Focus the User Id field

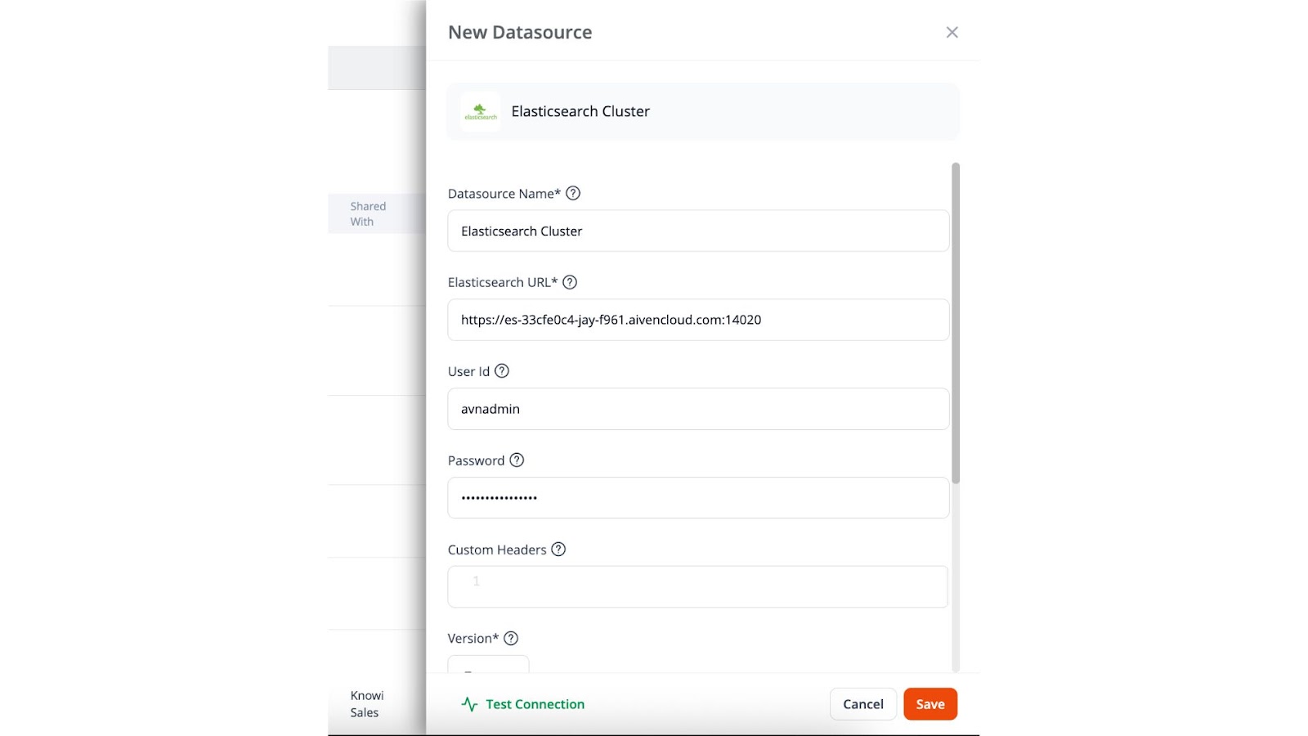698,409
